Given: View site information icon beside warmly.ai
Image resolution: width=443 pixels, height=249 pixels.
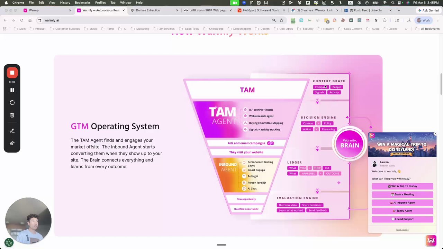Looking at the screenshot, I should 40,20.
